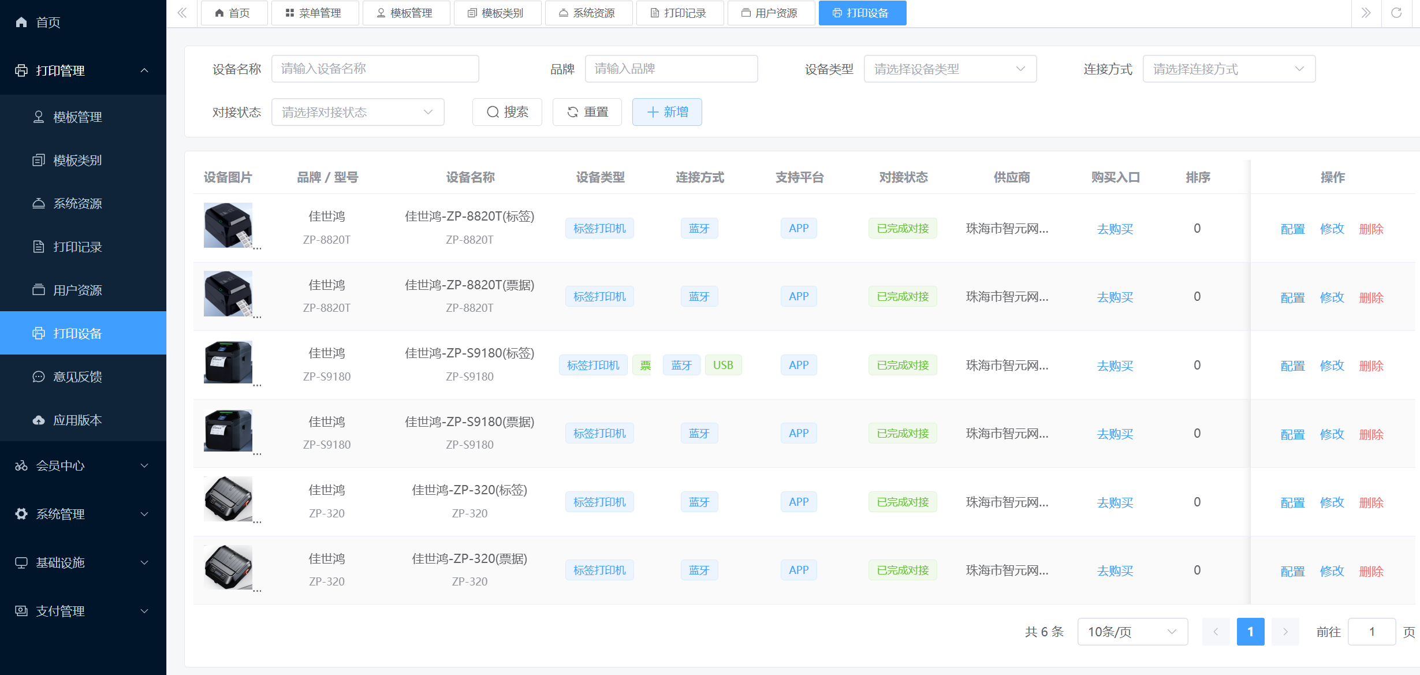Click the 会员中心 sidebar icon
Image resolution: width=1420 pixels, height=675 pixels.
pos(21,465)
